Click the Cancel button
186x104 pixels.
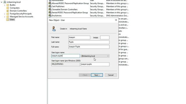(x=111, y=75)
